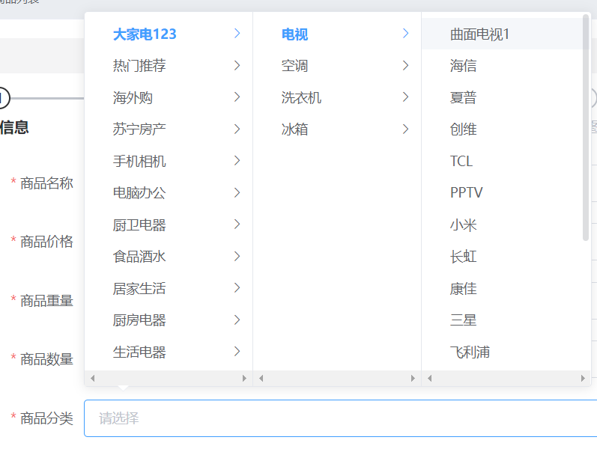This screenshot has width=597, height=449.
Task: Click the 商品价格 field label
Action: click(x=46, y=242)
